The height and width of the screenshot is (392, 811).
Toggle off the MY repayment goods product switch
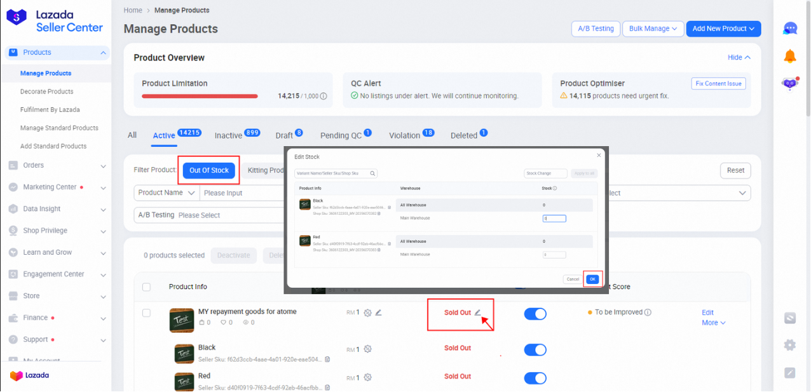535,314
